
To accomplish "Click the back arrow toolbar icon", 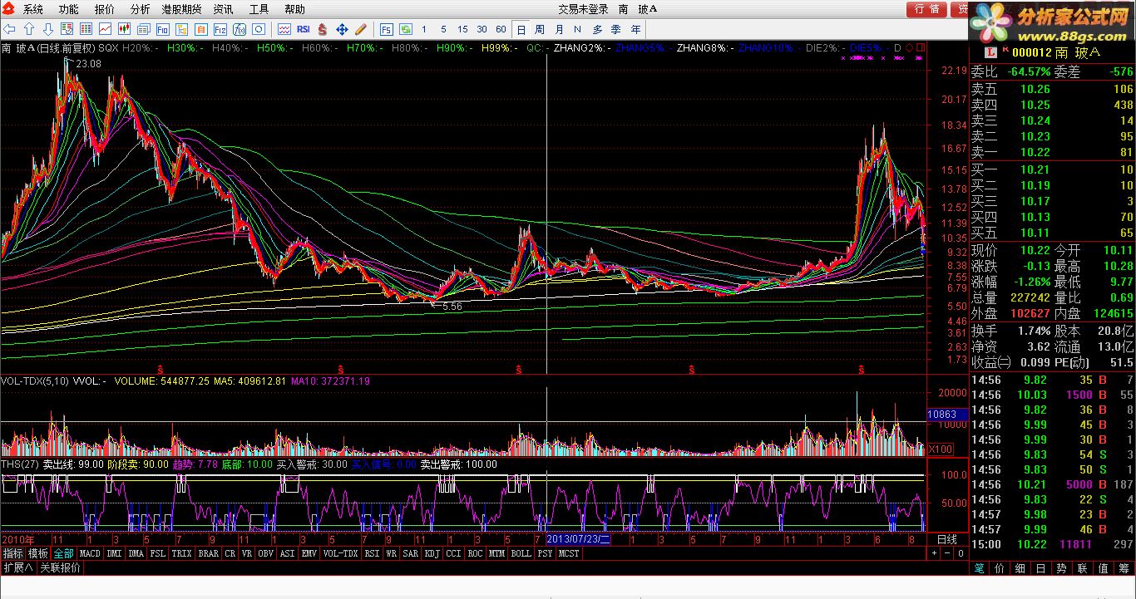I will click(11, 29).
